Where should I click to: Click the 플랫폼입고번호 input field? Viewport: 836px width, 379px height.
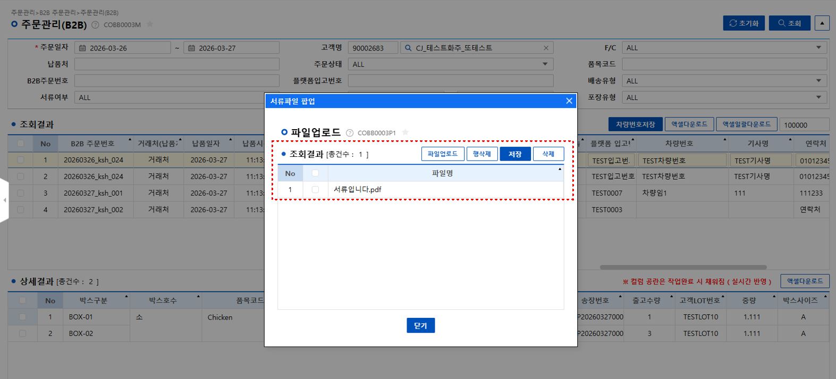tap(451, 81)
